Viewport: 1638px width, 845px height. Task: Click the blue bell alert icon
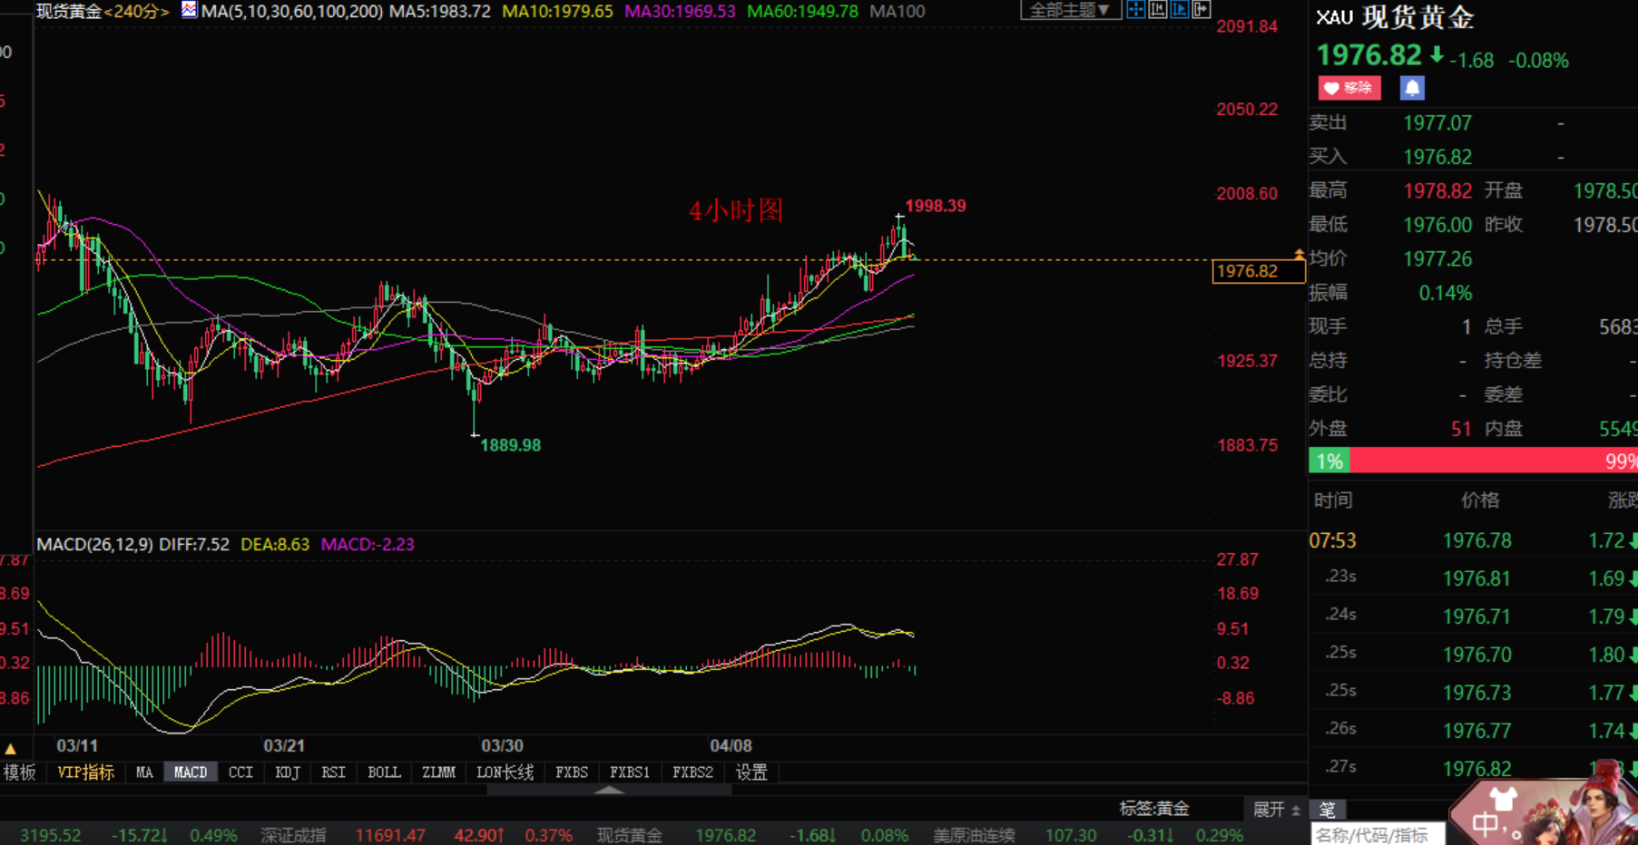[x=1412, y=88]
